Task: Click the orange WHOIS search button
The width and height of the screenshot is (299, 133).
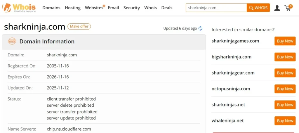Action: (x=258, y=8)
